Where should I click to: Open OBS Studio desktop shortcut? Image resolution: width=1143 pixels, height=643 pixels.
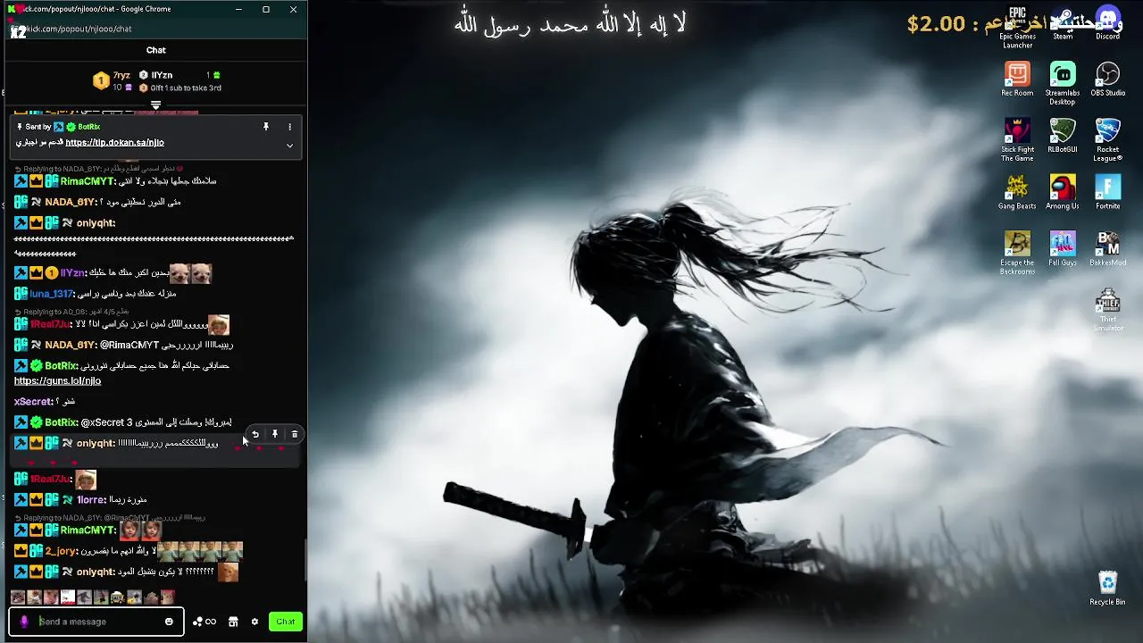click(x=1107, y=79)
